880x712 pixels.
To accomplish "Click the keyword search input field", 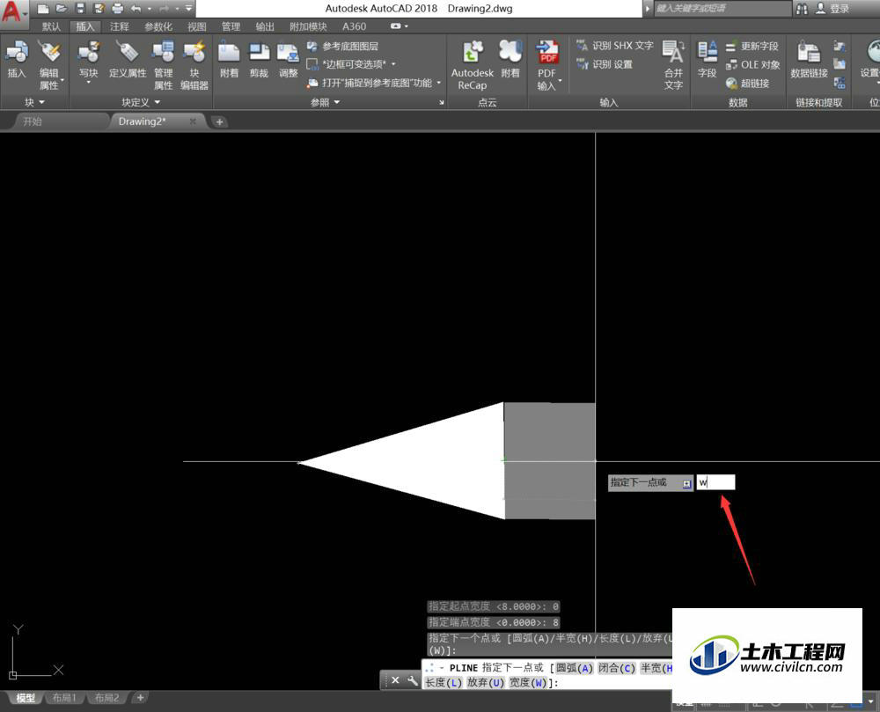I will [x=722, y=9].
